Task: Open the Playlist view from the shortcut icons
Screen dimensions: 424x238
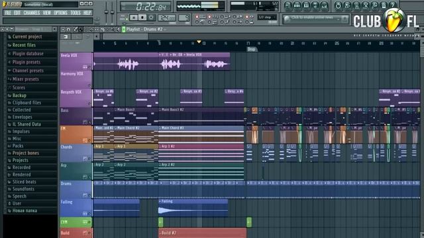Action: coord(288,5)
